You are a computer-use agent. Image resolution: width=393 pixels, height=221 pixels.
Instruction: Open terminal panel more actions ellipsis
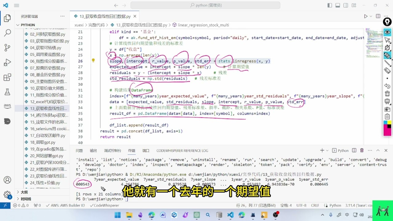[370, 150]
